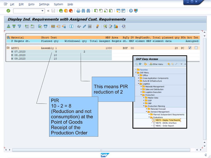Click the Columns selection icon
This screenshot has width=211, height=158.
[x=90, y=26]
